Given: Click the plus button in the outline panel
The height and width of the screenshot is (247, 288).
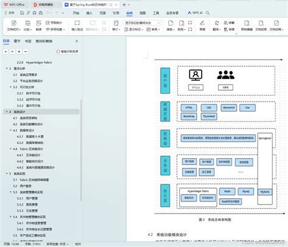Looking at the screenshot, I should click(x=19, y=52).
